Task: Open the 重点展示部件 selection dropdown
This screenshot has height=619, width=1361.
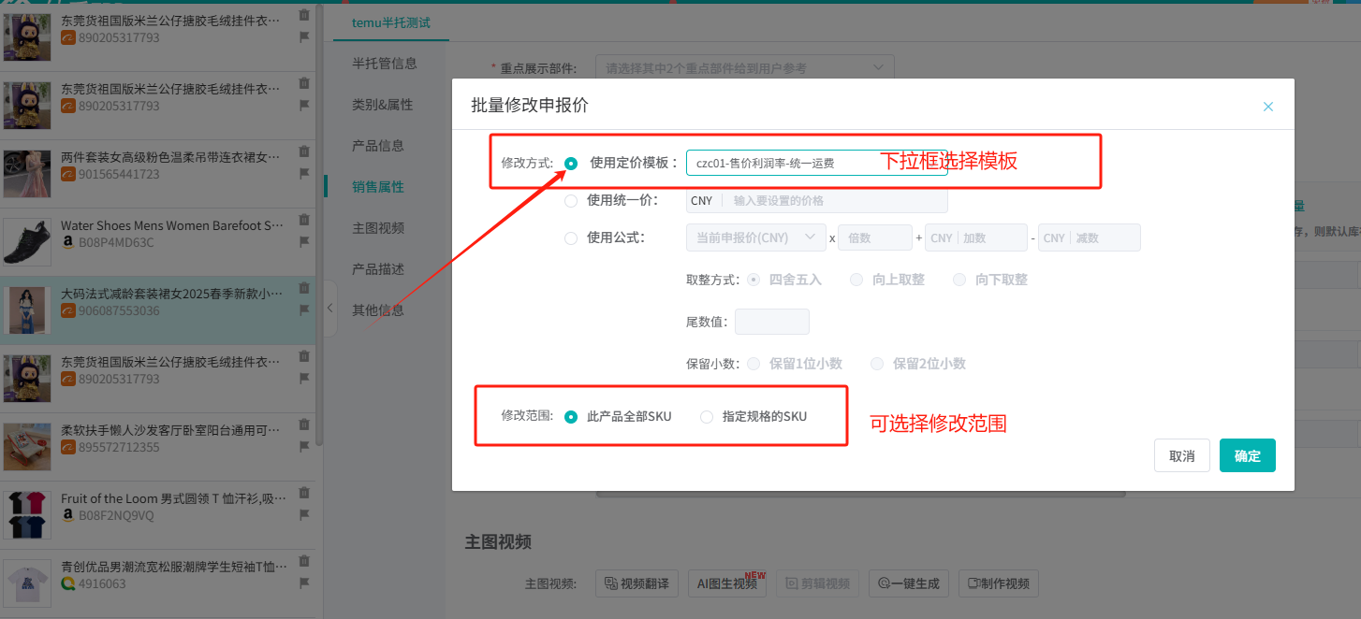Action: coord(745,68)
